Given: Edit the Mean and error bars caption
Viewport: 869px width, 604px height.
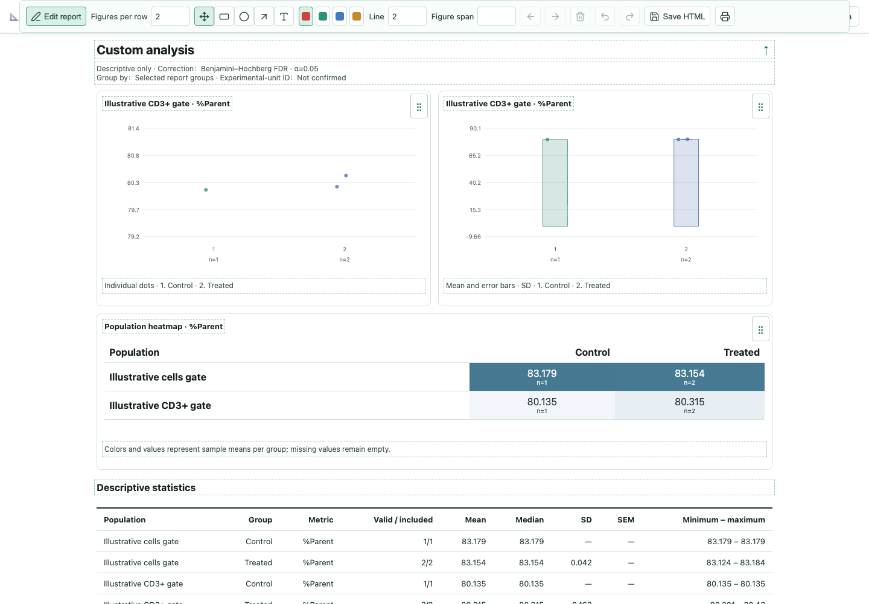Looking at the screenshot, I should pyautogui.click(x=605, y=286).
